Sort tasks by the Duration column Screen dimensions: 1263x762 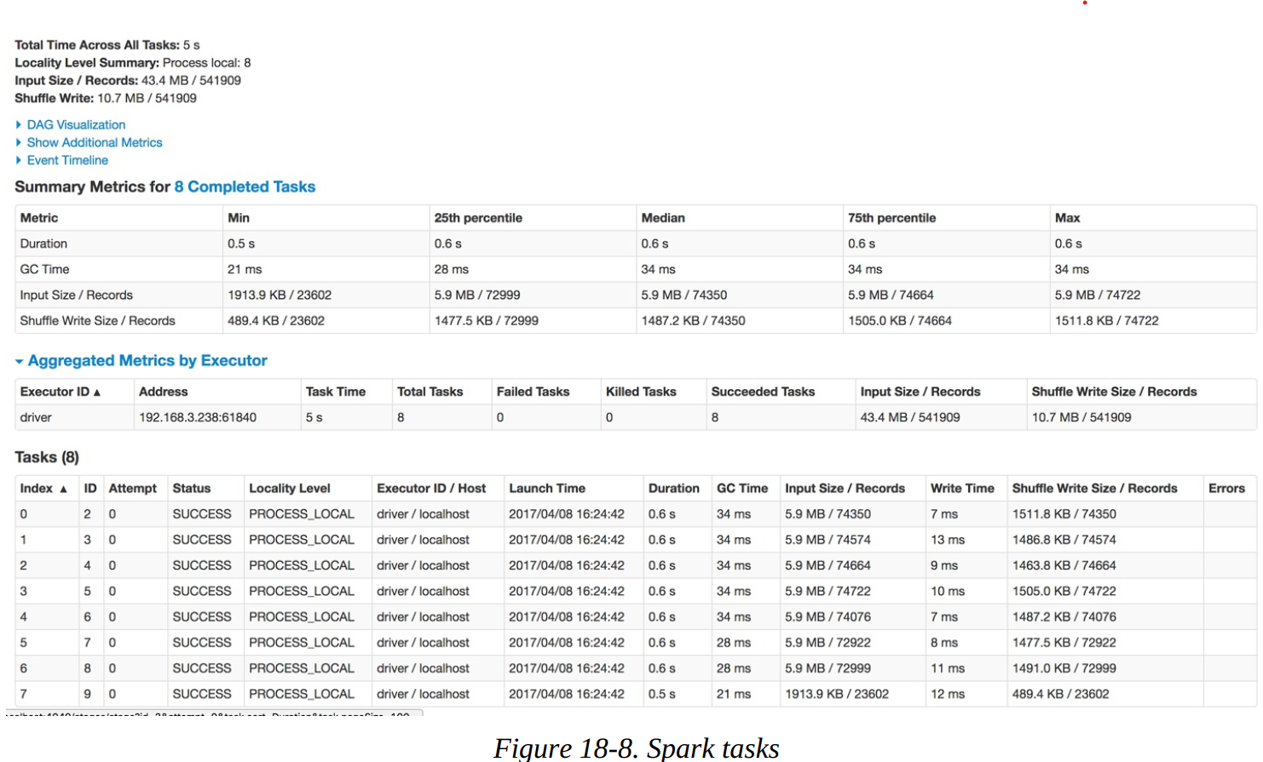click(673, 489)
